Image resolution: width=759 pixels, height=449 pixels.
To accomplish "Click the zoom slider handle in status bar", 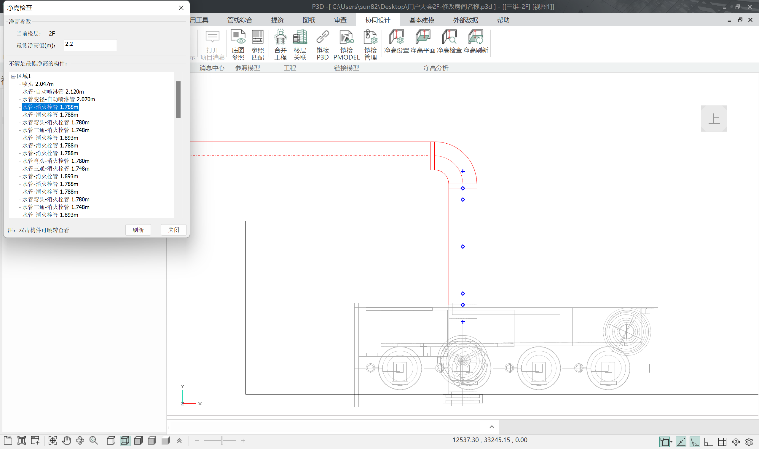I will pyautogui.click(x=222, y=440).
